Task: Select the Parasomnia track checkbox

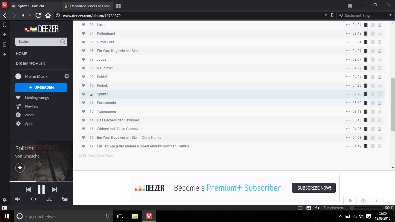Action: 380,103
